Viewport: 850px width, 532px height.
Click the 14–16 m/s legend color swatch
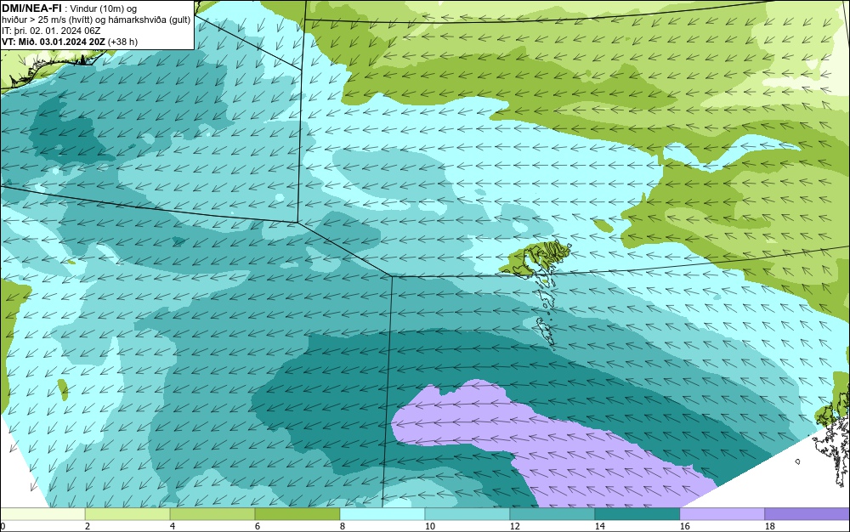click(x=637, y=514)
